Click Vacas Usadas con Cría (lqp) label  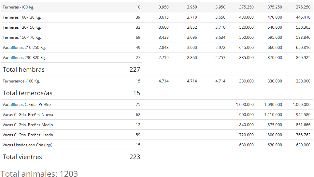point(27,145)
